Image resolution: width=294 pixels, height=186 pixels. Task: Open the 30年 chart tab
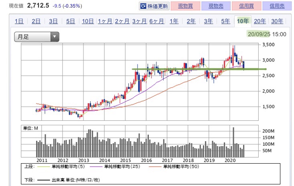tap(277, 22)
